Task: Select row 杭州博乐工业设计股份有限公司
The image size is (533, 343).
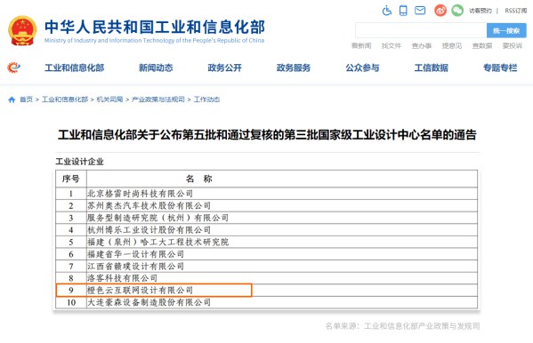Action: (x=267, y=230)
